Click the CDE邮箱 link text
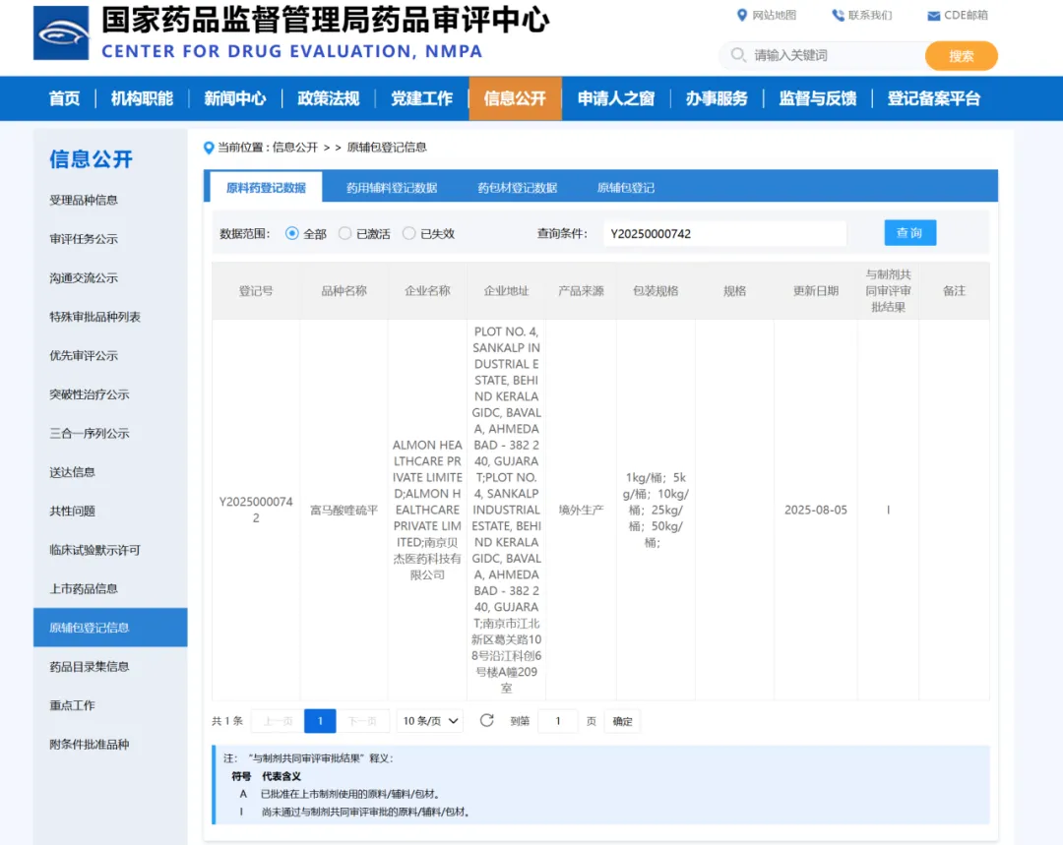 [967, 15]
